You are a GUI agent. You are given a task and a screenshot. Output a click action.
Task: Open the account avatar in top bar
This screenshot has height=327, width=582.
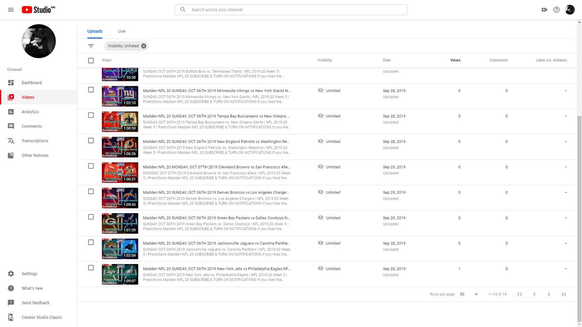pyautogui.click(x=570, y=10)
